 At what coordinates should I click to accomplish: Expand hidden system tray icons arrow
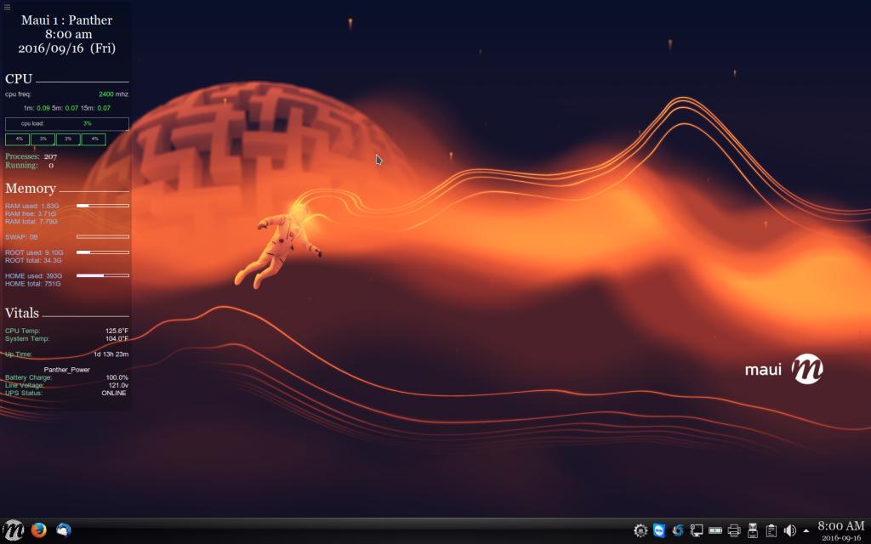click(806, 531)
